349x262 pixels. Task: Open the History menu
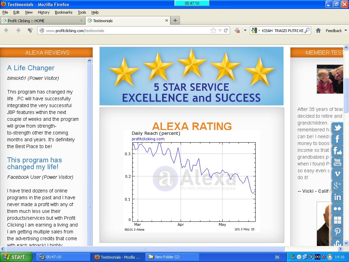pos(43,12)
